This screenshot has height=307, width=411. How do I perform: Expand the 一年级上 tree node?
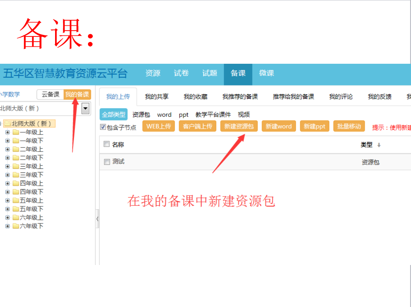[x=8, y=132]
